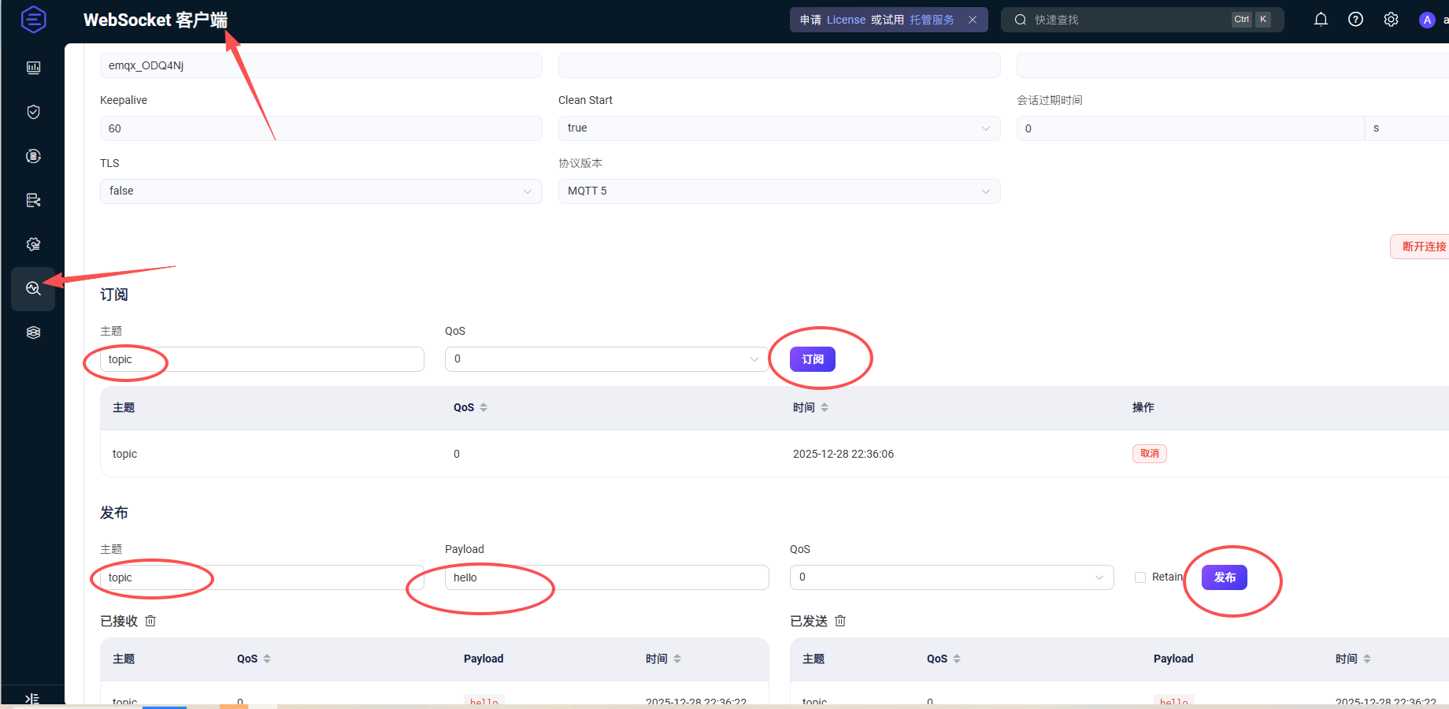Clear sent messages with the trash icon
1449x709 pixels.
[x=840, y=621]
